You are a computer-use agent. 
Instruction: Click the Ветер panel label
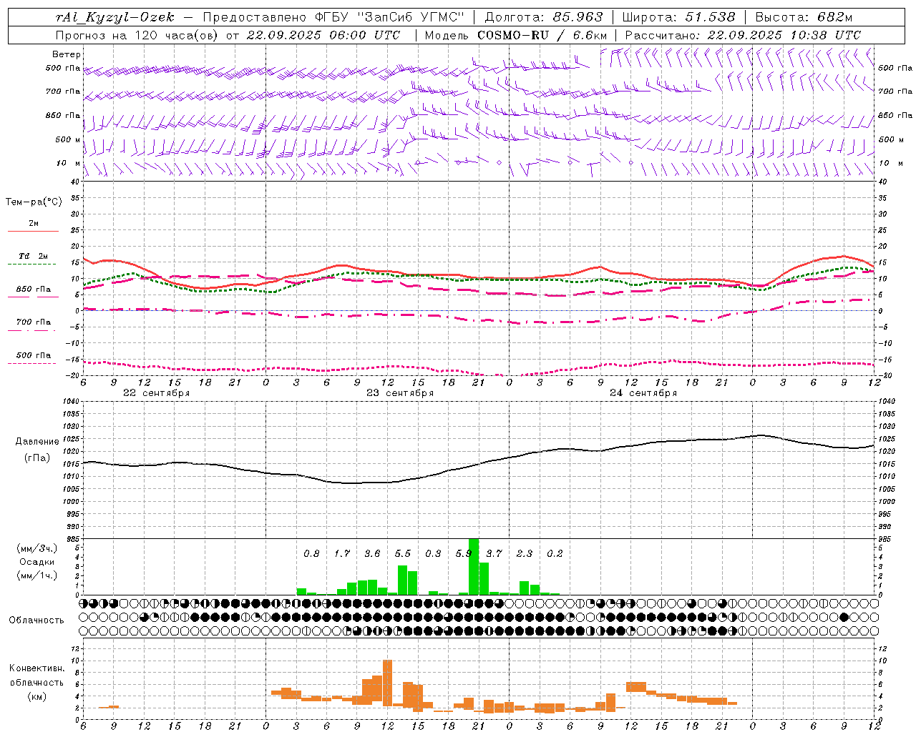point(66,54)
